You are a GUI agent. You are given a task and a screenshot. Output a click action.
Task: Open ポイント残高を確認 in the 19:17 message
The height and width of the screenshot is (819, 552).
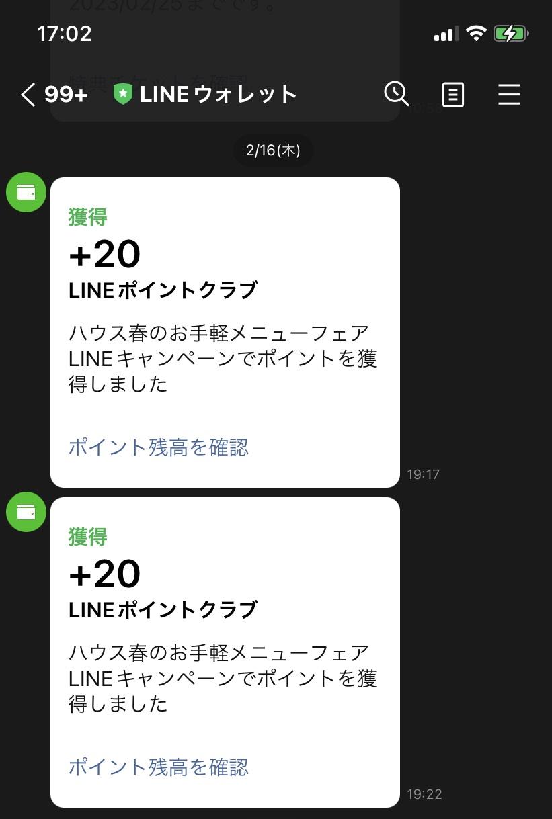tap(159, 447)
